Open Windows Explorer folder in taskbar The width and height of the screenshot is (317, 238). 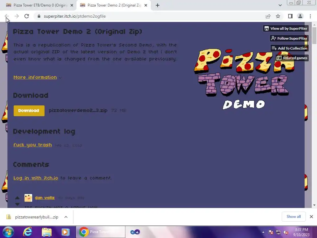[x=47, y=232]
